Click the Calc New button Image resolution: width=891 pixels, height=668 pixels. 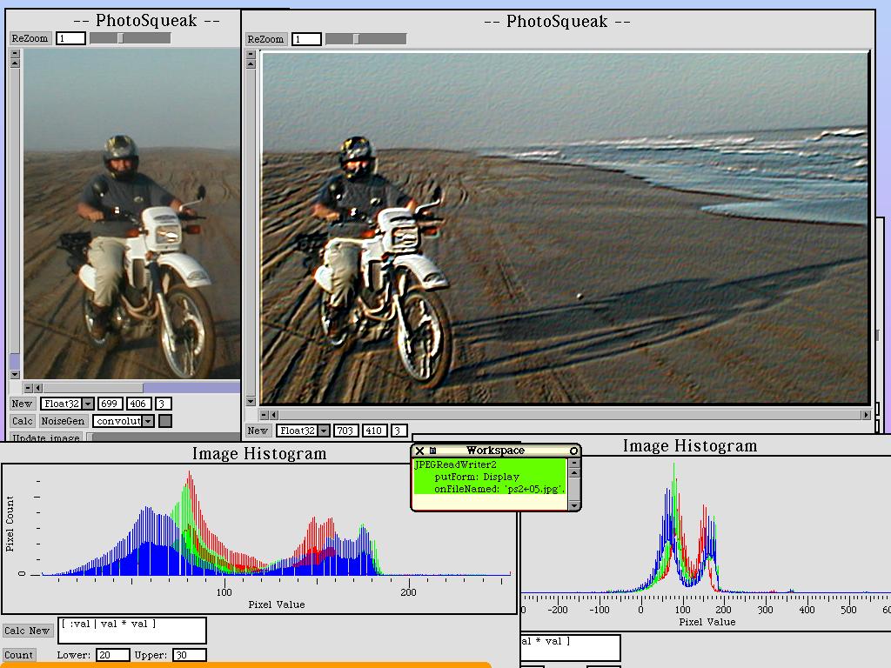27,631
